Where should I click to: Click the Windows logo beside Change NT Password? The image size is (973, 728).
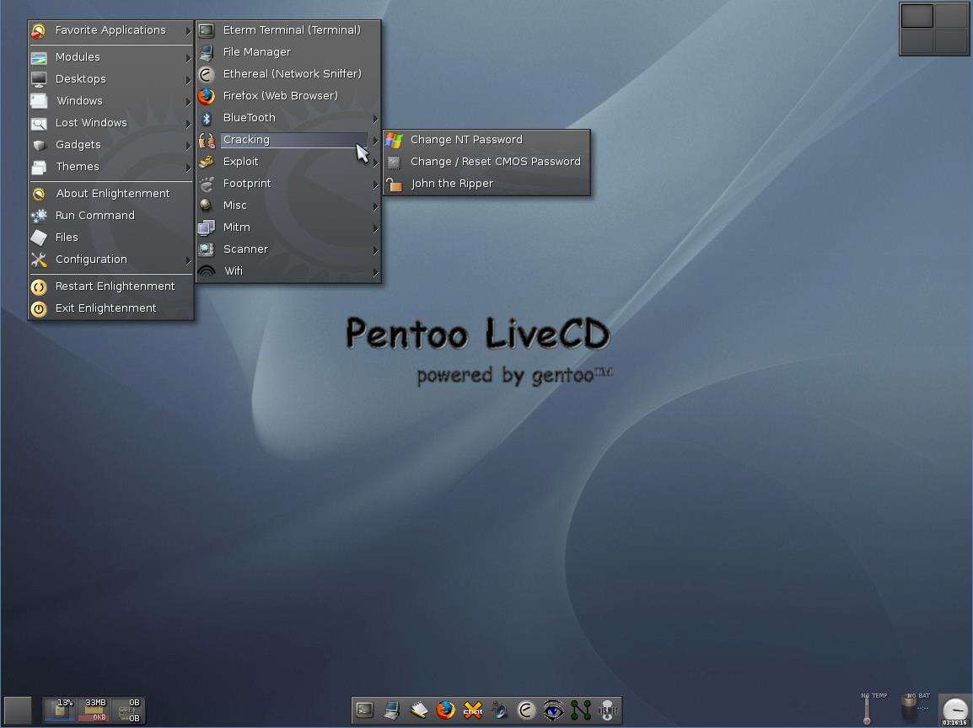(x=394, y=140)
